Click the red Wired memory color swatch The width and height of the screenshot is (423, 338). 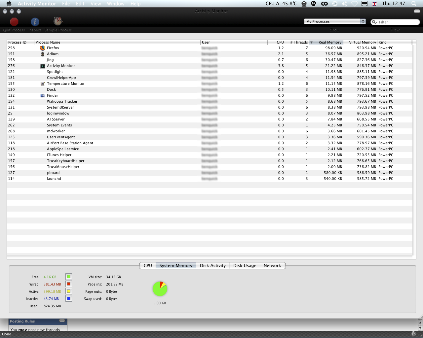(68, 284)
